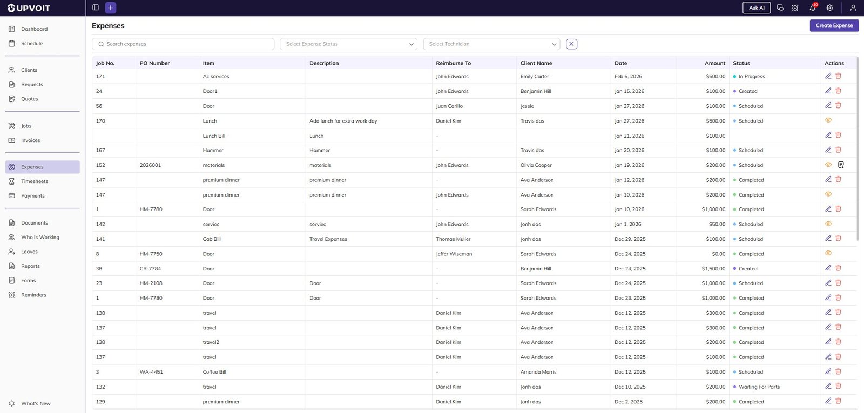The width and height of the screenshot is (864, 413).
Task: View the service expense eye icon
Action: (x=828, y=224)
